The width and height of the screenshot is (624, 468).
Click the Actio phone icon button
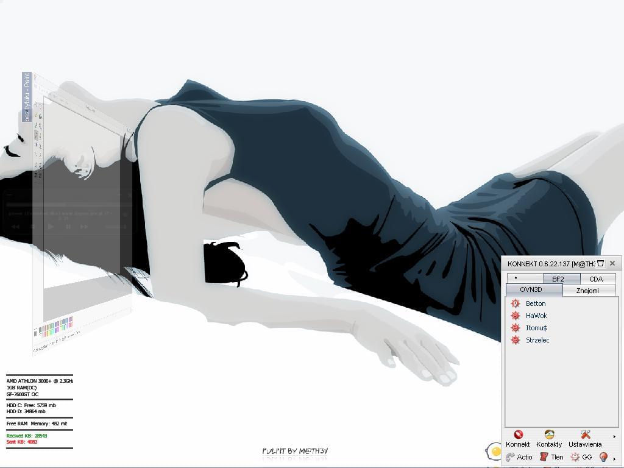click(519, 457)
